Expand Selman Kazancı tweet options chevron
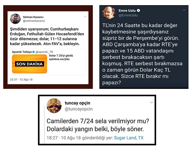Viewport: 190px width, 146px height. [x=85, y=17]
